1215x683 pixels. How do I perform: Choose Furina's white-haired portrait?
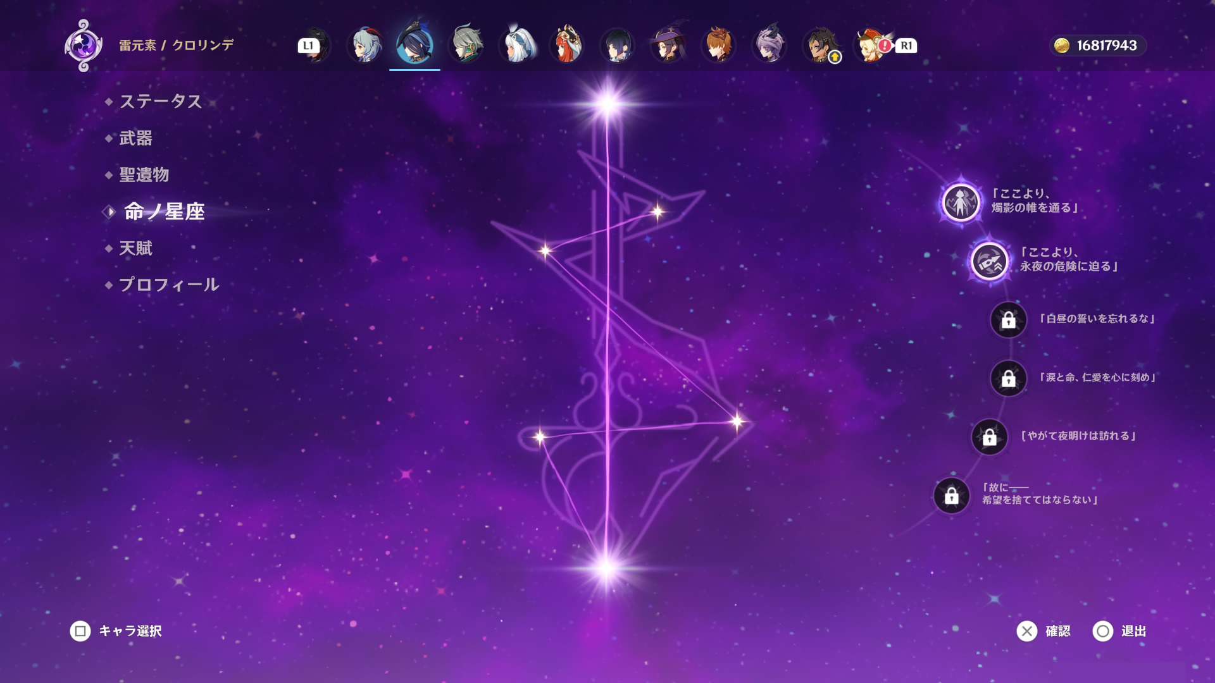coord(517,45)
